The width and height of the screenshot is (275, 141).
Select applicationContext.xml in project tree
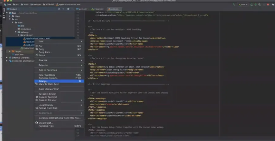coord(36,38)
